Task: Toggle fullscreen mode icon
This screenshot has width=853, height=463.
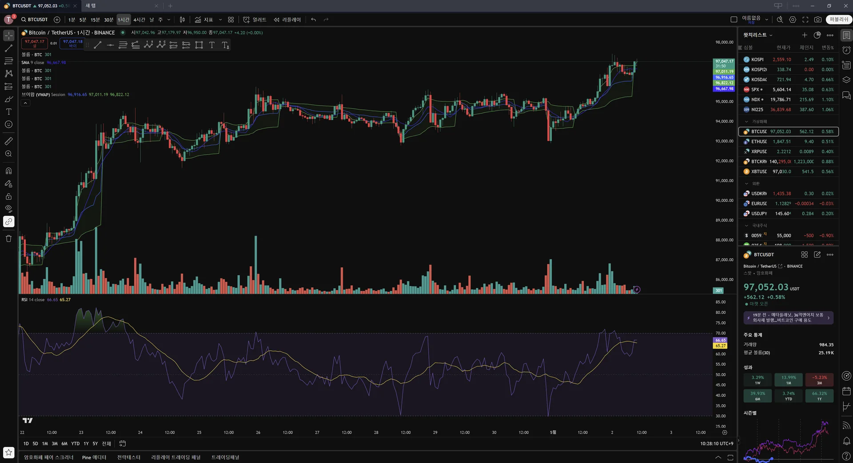Action: [x=805, y=20]
